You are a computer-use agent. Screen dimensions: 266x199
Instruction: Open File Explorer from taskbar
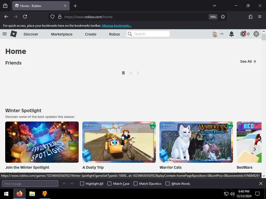(32, 194)
